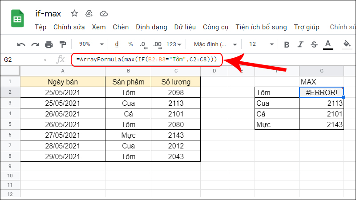
Task: Print the spreadsheet using printer icon
Action: click(x=49, y=44)
